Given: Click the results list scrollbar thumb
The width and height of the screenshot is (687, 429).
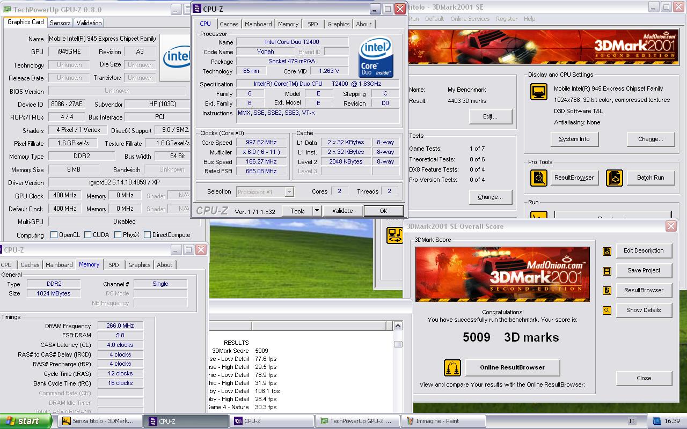Looking at the screenshot, I should click(x=398, y=344).
